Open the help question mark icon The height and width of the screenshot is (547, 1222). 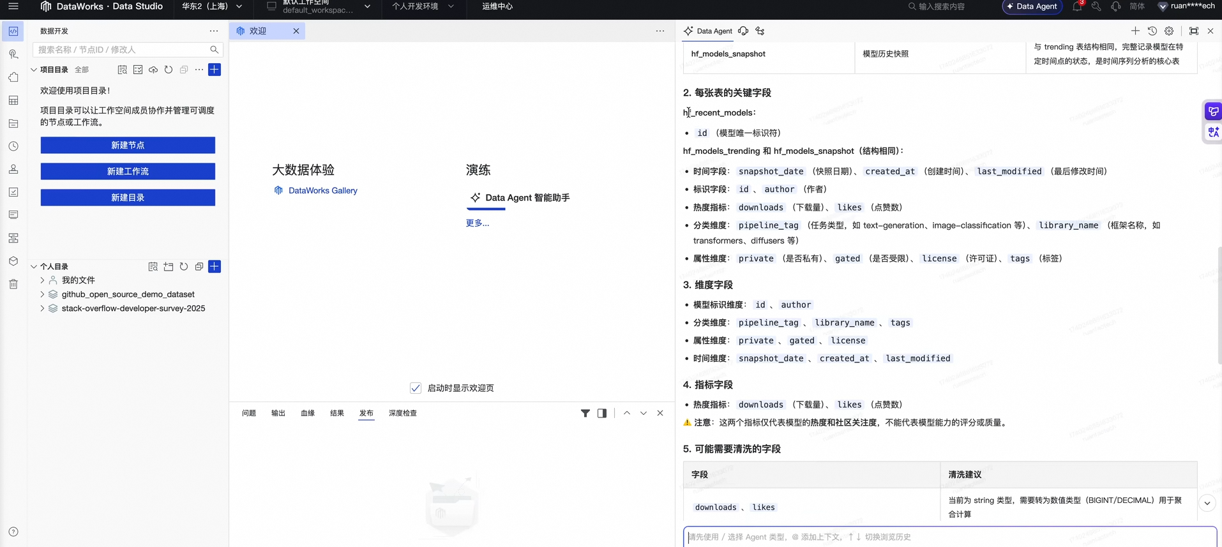tap(13, 532)
